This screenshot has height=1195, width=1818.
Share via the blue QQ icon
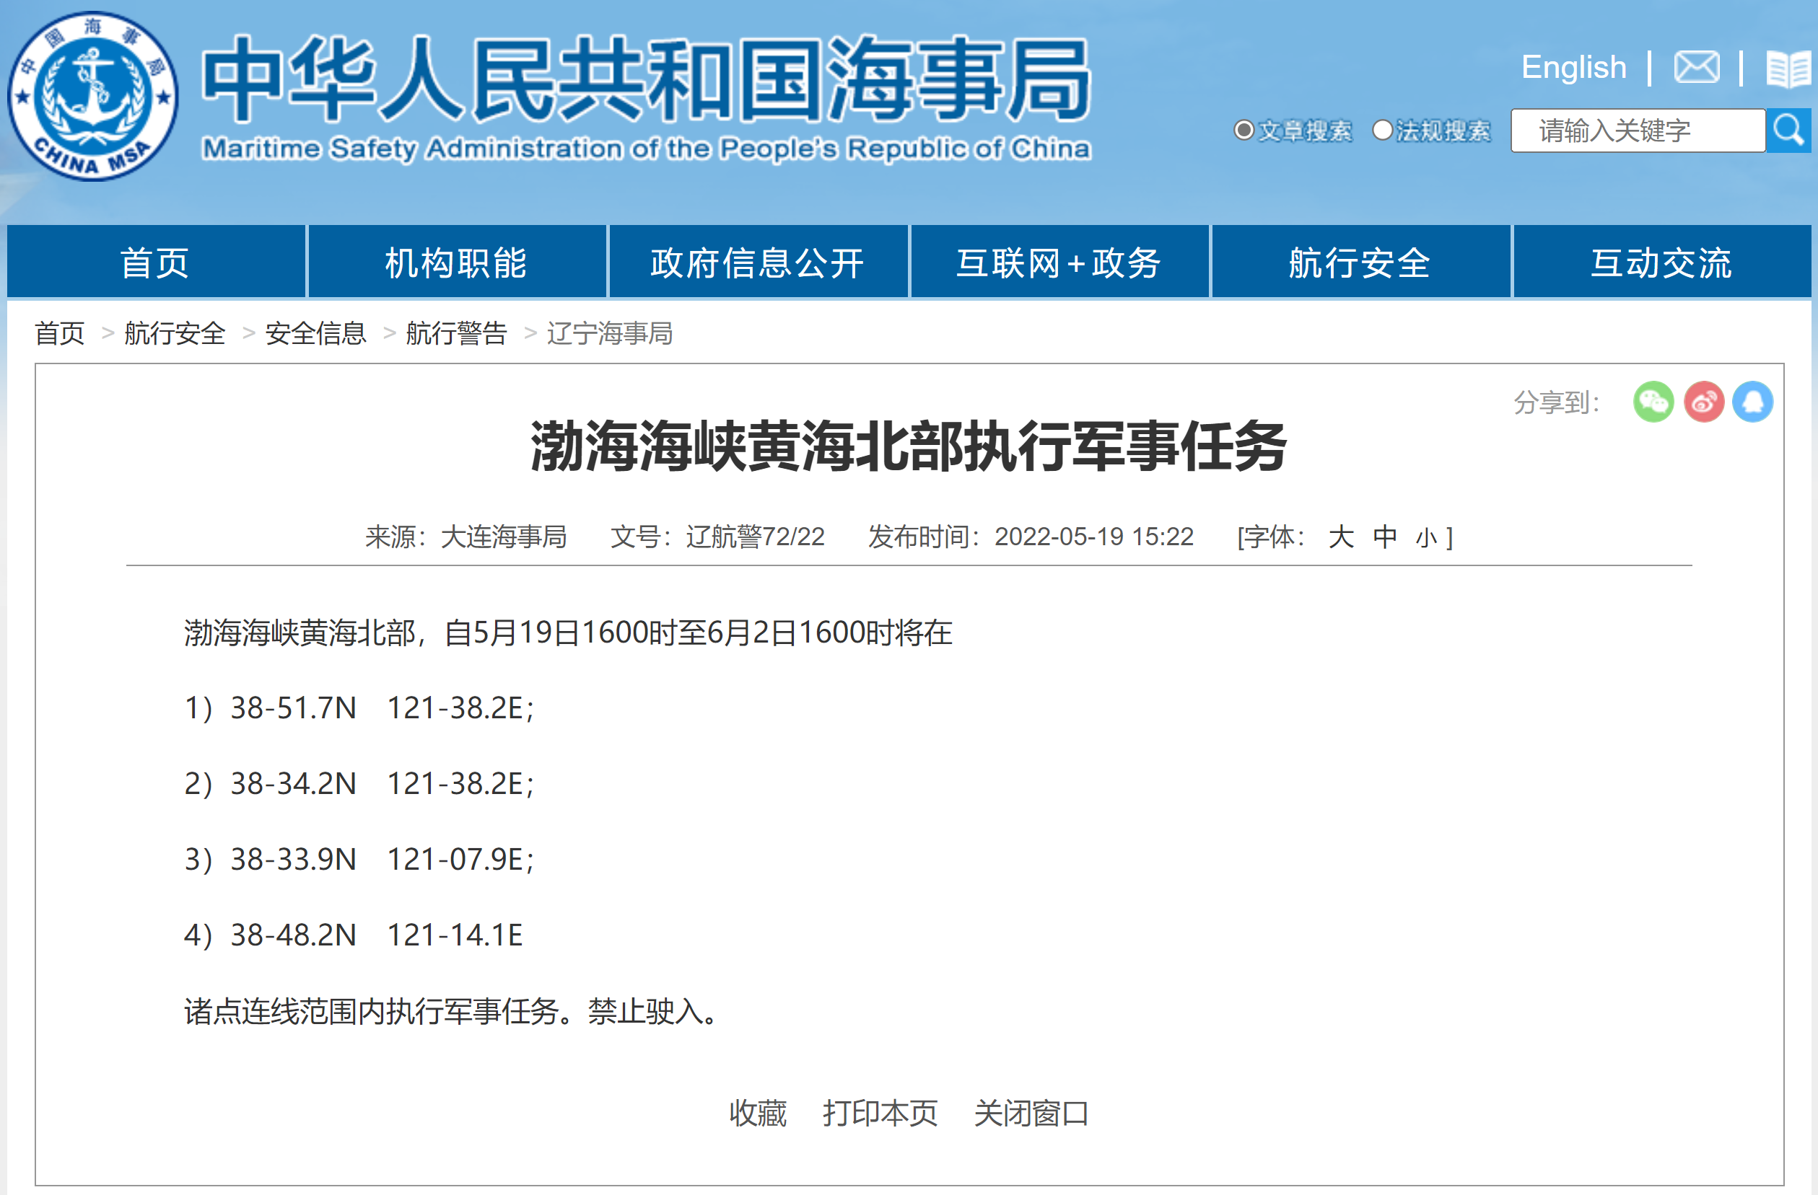point(1752,402)
